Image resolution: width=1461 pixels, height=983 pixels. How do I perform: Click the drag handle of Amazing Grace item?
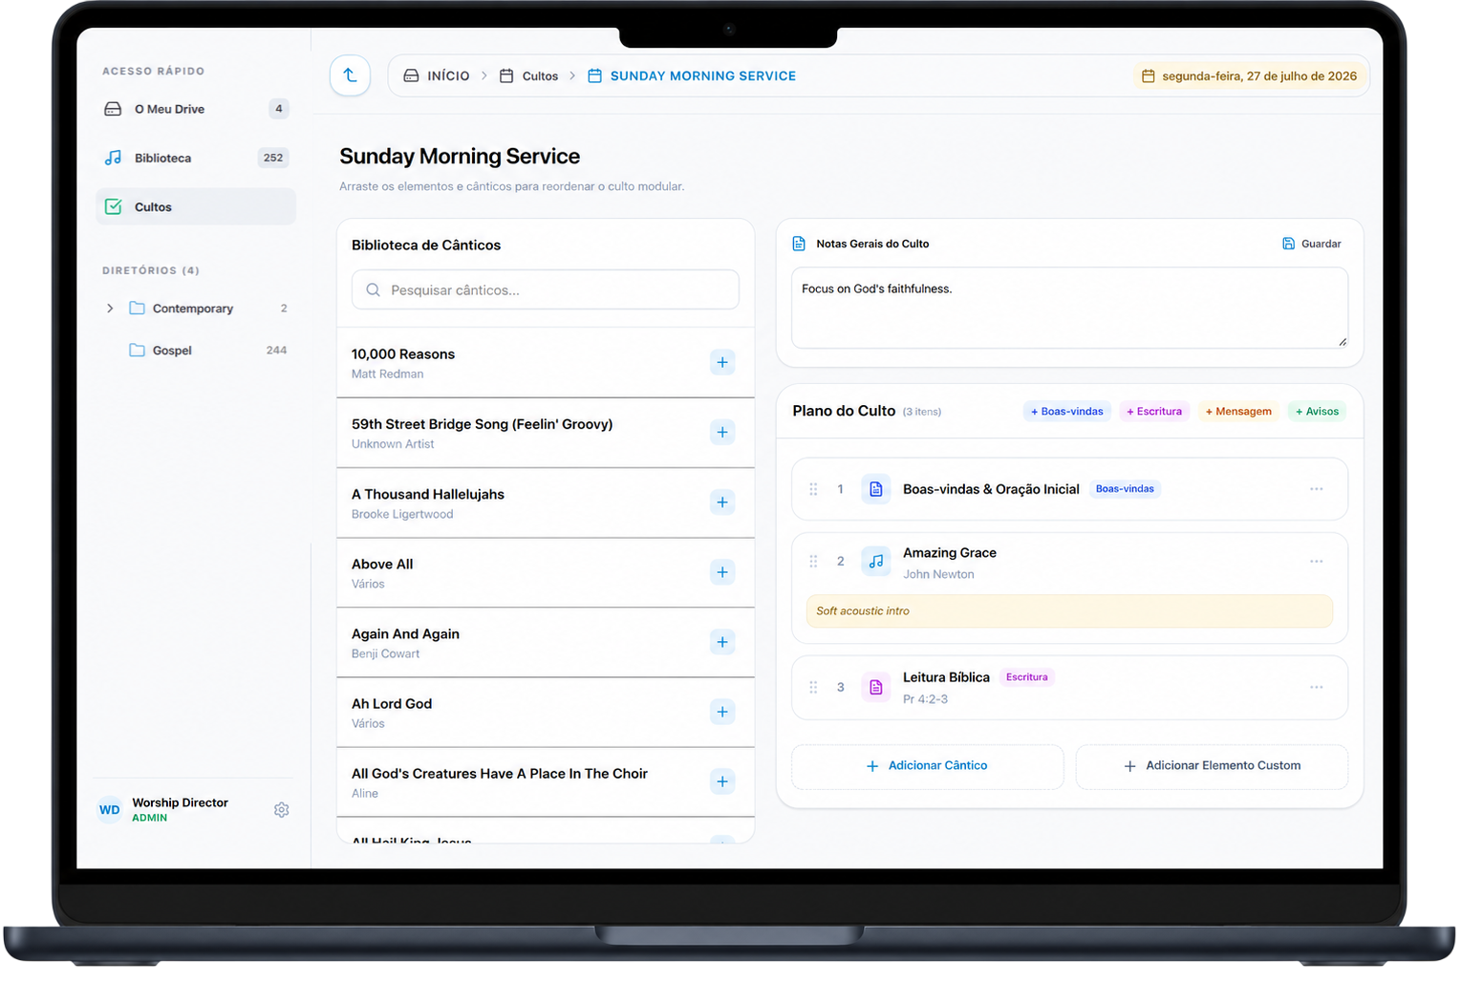tap(813, 562)
